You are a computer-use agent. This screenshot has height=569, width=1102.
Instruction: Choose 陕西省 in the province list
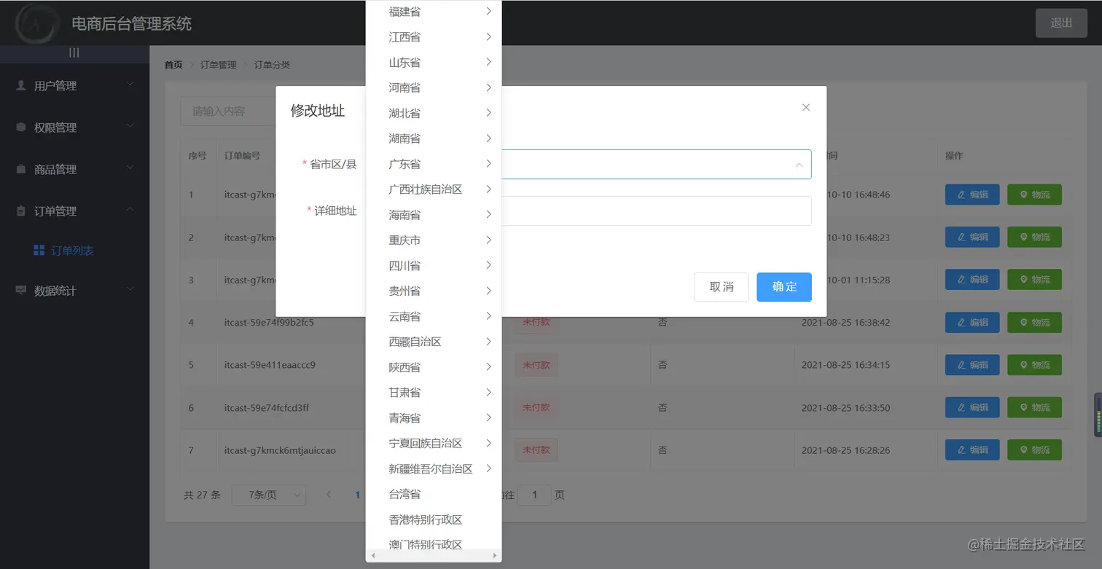click(x=434, y=367)
